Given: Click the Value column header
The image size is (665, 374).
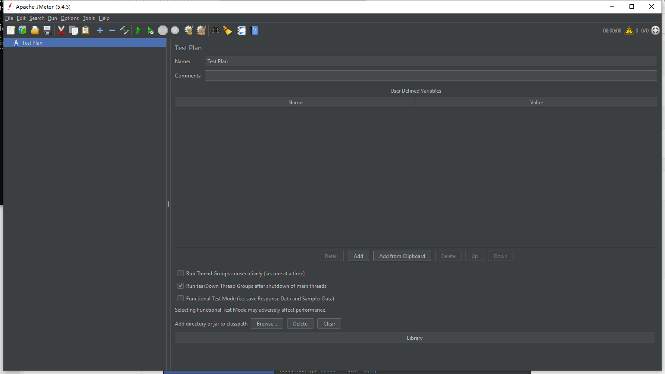Looking at the screenshot, I should (536, 102).
